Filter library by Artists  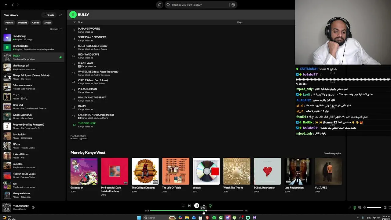point(47,23)
